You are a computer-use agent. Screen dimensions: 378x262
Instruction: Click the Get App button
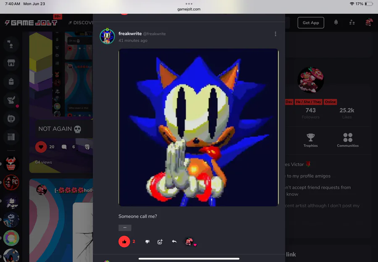point(311,23)
